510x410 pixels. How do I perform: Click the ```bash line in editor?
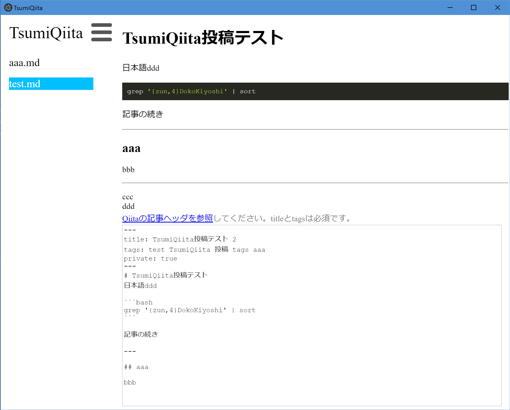[138, 302]
